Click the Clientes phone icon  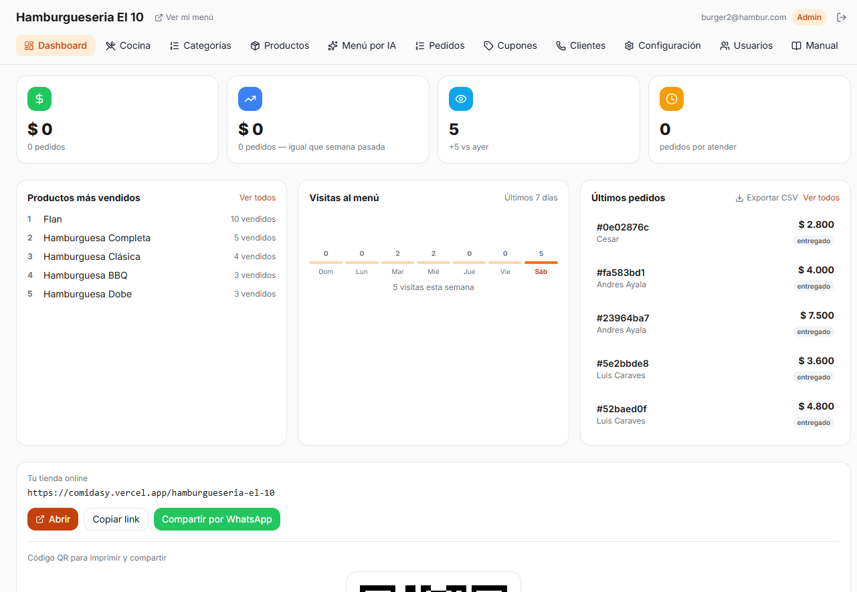(x=561, y=45)
